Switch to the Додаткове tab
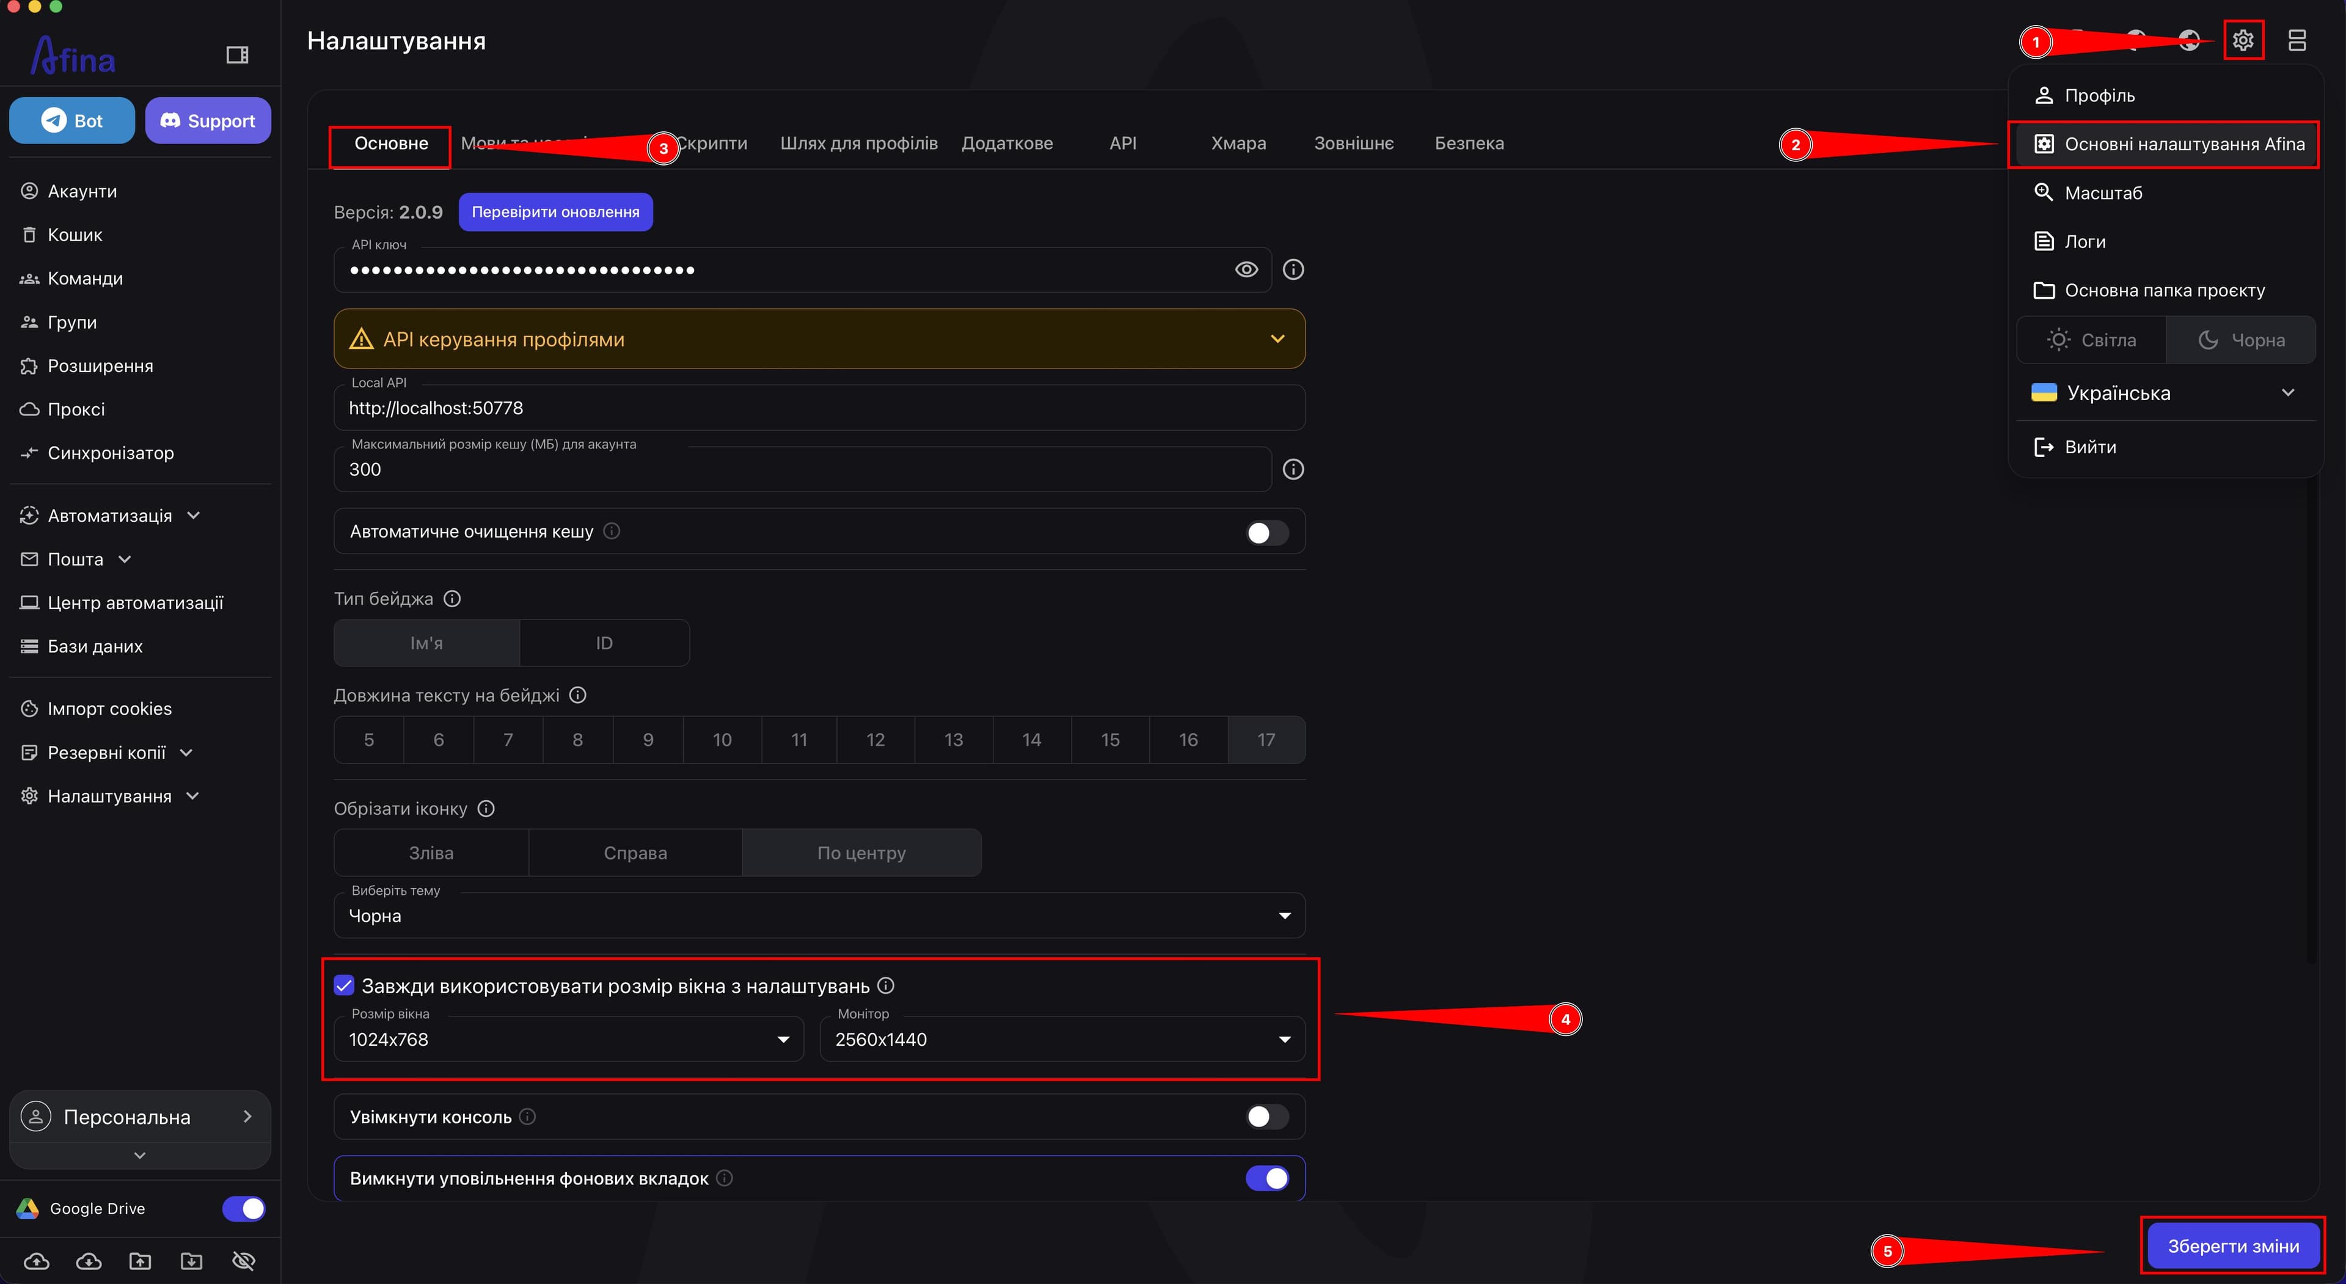 (1007, 144)
